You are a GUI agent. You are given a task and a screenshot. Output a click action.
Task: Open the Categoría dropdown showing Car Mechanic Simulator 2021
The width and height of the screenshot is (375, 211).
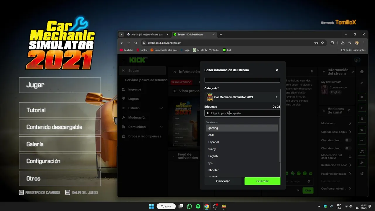click(242, 97)
